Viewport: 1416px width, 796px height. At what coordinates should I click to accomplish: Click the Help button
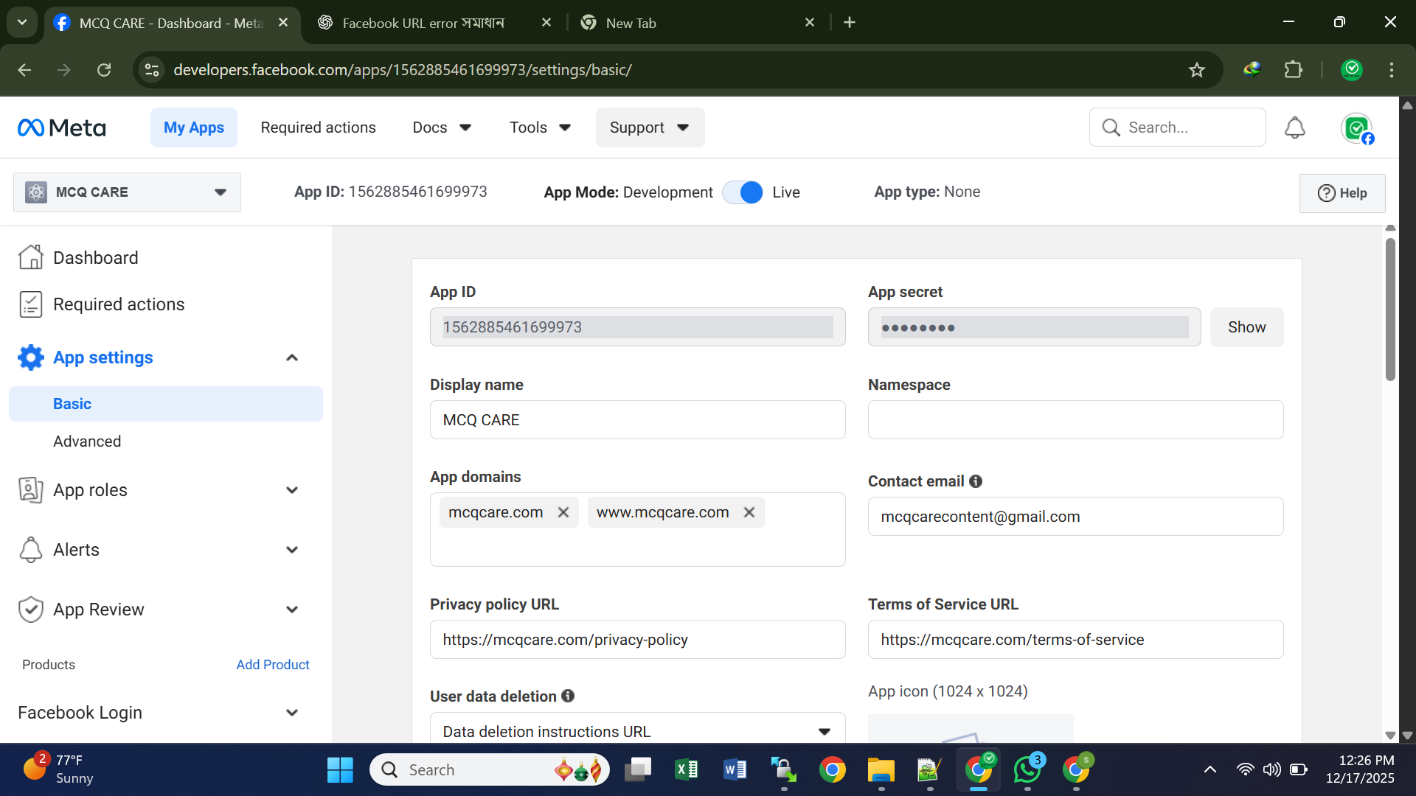coord(1342,193)
